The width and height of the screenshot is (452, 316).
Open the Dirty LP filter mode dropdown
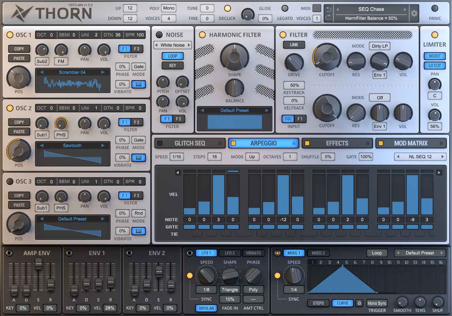pyautogui.click(x=379, y=46)
